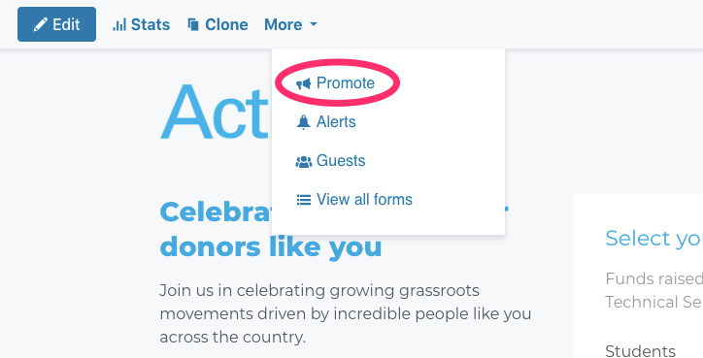
Task: Click the bell icon beside Alerts
Action: coord(304,122)
